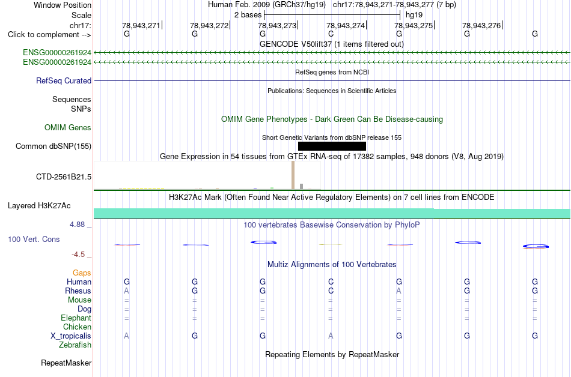Viewport: 571px width, 377px height.
Task: Open 'Publications: Sequences in Scientific Articles' title
Action: click(x=332, y=91)
